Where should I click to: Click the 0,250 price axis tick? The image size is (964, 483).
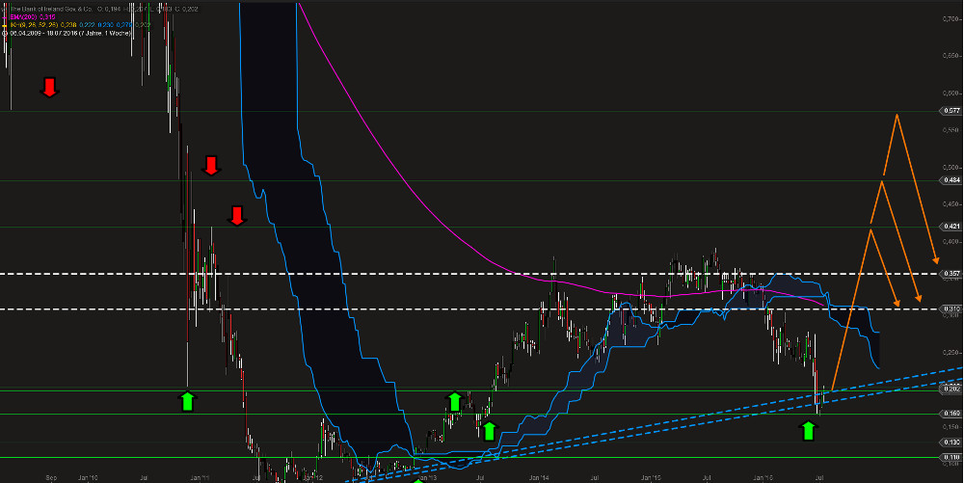(951, 353)
